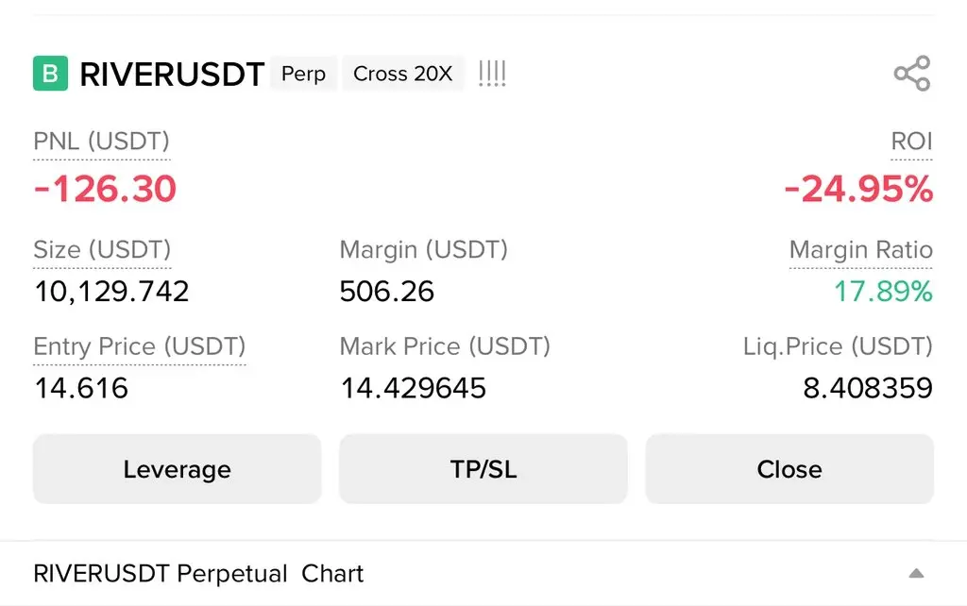The image size is (967, 606).
Task: Tap the -24.95% ROI value
Action: coord(858,190)
